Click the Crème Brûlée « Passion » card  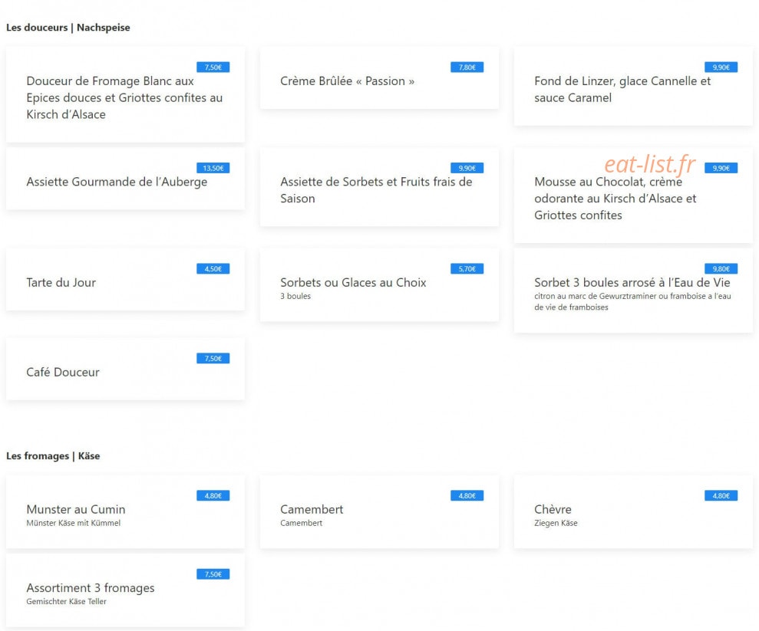(x=379, y=78)
